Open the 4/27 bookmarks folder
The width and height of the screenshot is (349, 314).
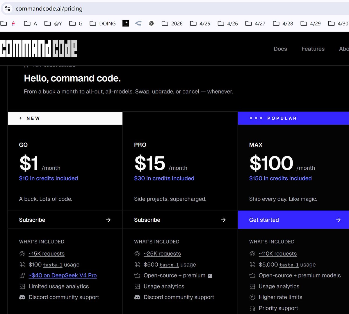pyautogui.click(x=255, y=24)
